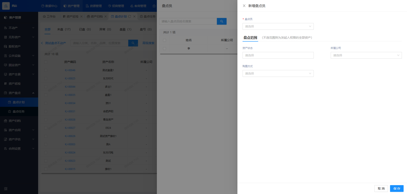Expand 不动产 sidebar menu
Screen dimensions: 407x194
tap(19, 28)
